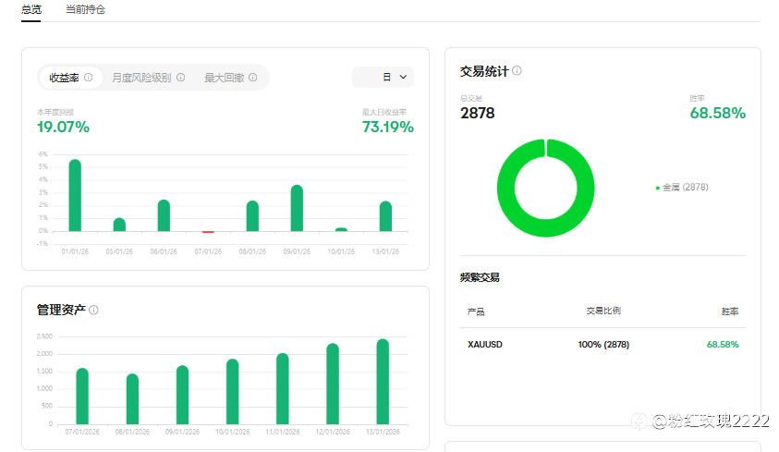The width and height of the screenshot is (779, 452).
Task: Click the 最大日收益率 label
Action: pyautogui.click(x=384, y=112)
